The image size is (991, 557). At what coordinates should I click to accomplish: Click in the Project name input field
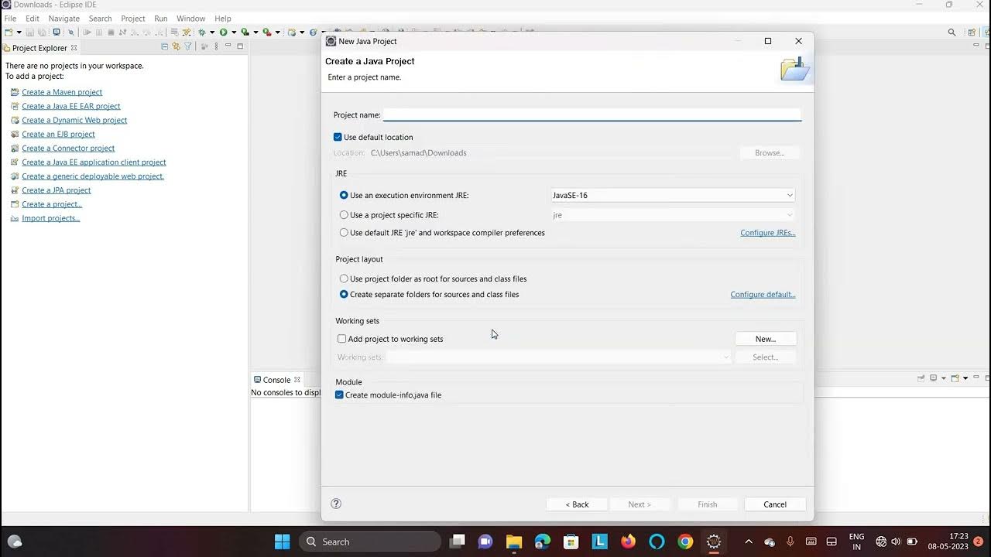[592, 114]
